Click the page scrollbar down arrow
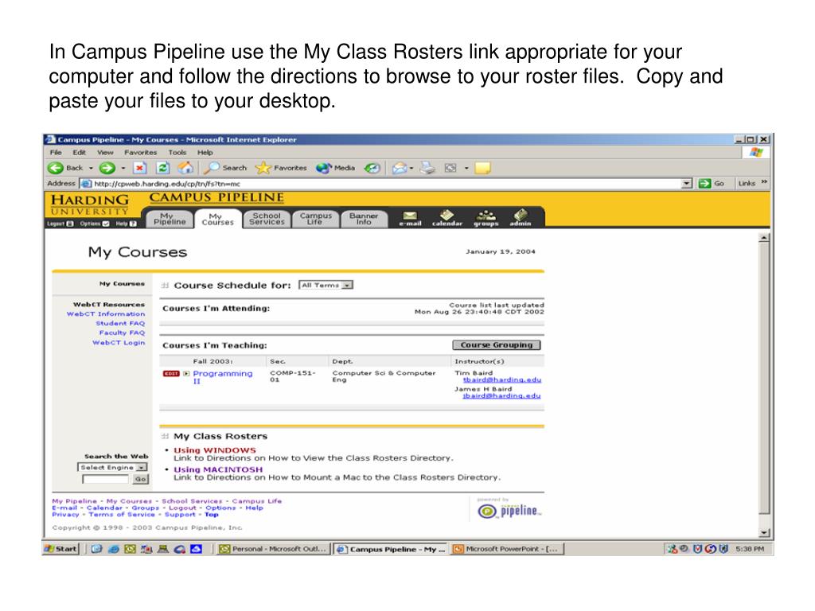Viewport: 815px width, 611px height. pyautogui.click(x=764, y=532)
